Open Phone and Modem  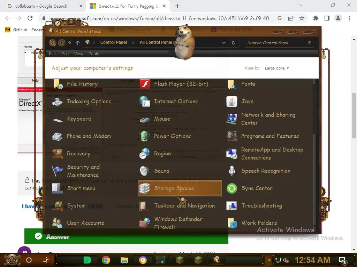pyautogui.click(x=82, y=136)
